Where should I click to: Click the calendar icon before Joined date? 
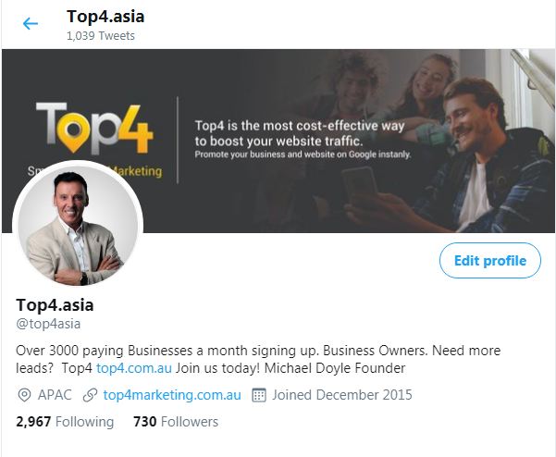coord(259,395)
